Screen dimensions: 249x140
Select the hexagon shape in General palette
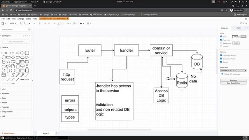pyautogui.click(x=23, y=57)
